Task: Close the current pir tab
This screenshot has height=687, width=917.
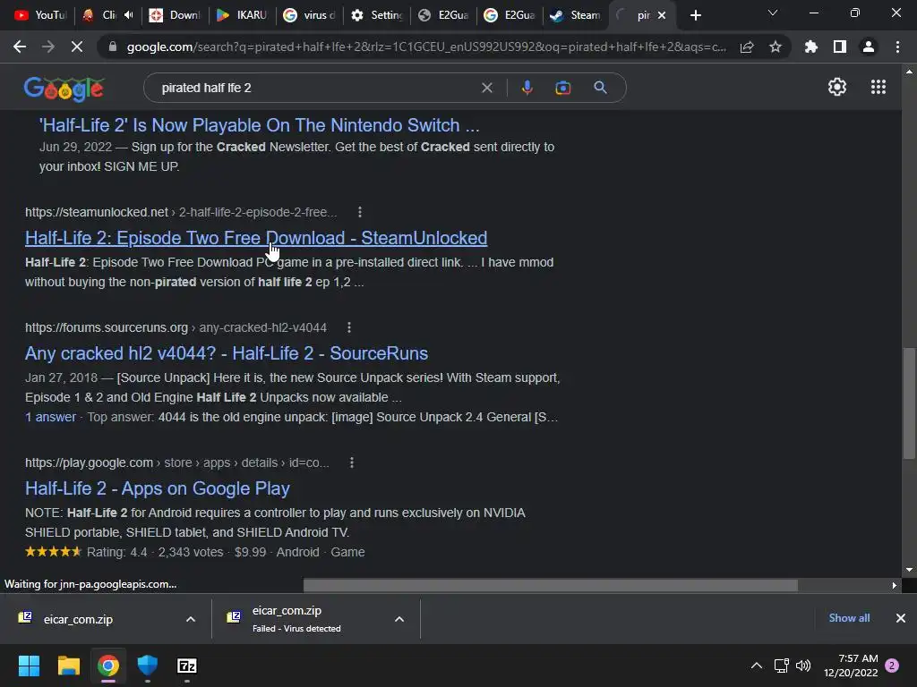Action: [x=662, y=15]
